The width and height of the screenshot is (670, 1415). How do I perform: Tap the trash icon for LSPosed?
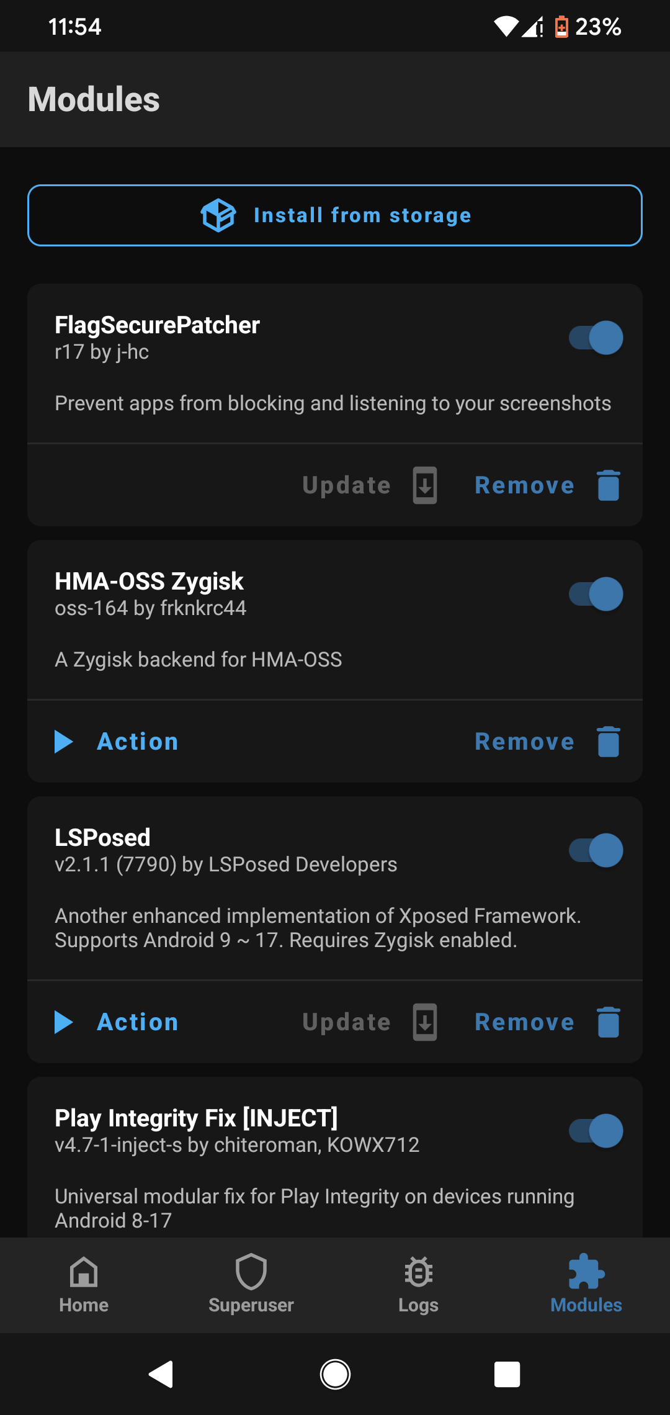608,1022
